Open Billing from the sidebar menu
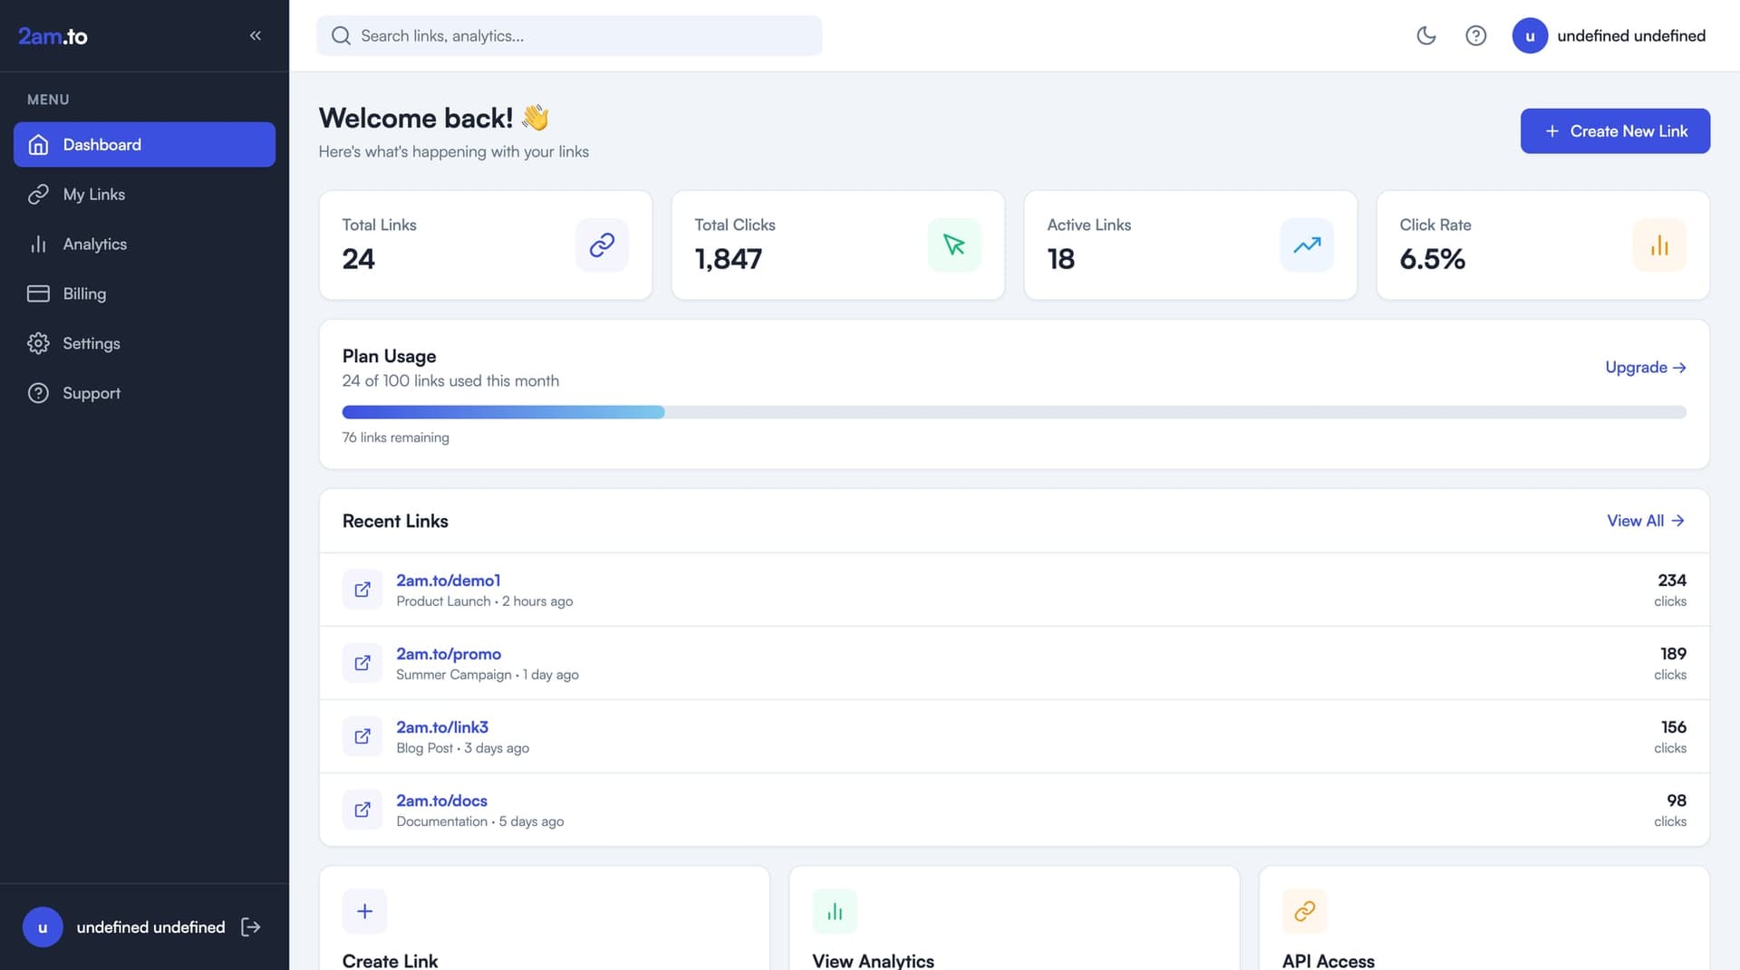 tap(84, 293)
